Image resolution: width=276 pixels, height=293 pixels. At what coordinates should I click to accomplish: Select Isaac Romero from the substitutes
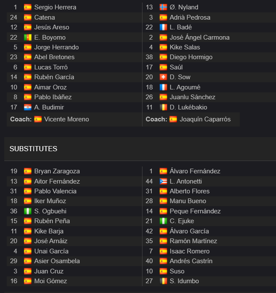coord(189,251)
